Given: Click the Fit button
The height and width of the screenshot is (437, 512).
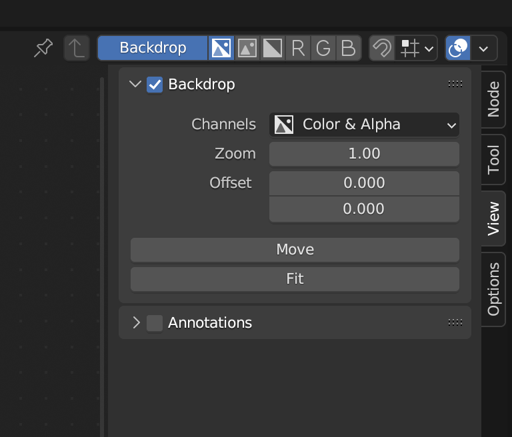Looking at the screenshot, I should click(295, 278).
